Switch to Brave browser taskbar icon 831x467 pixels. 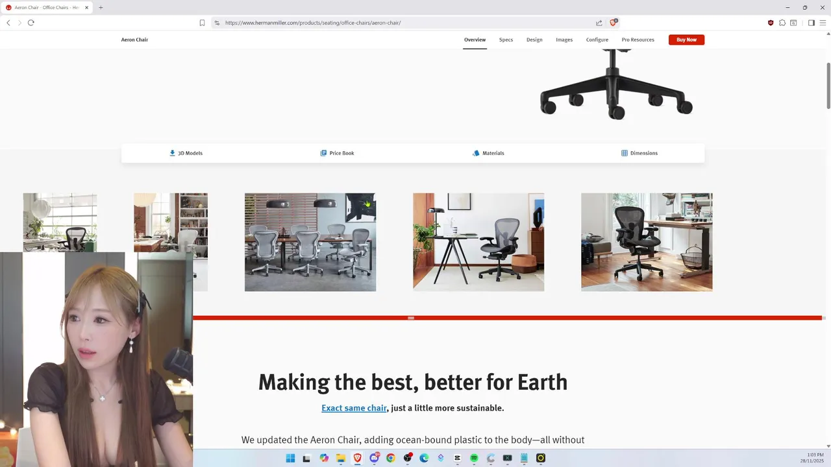[x=357, y=458]
